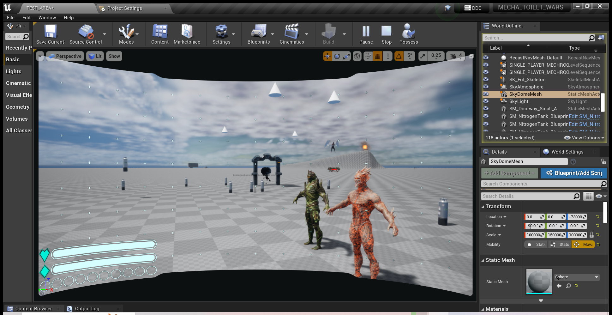Screen dimensions: 612x315
Task: Open the Perspective view mode menu
Action: pyautogui.click(x=65, y=56)
